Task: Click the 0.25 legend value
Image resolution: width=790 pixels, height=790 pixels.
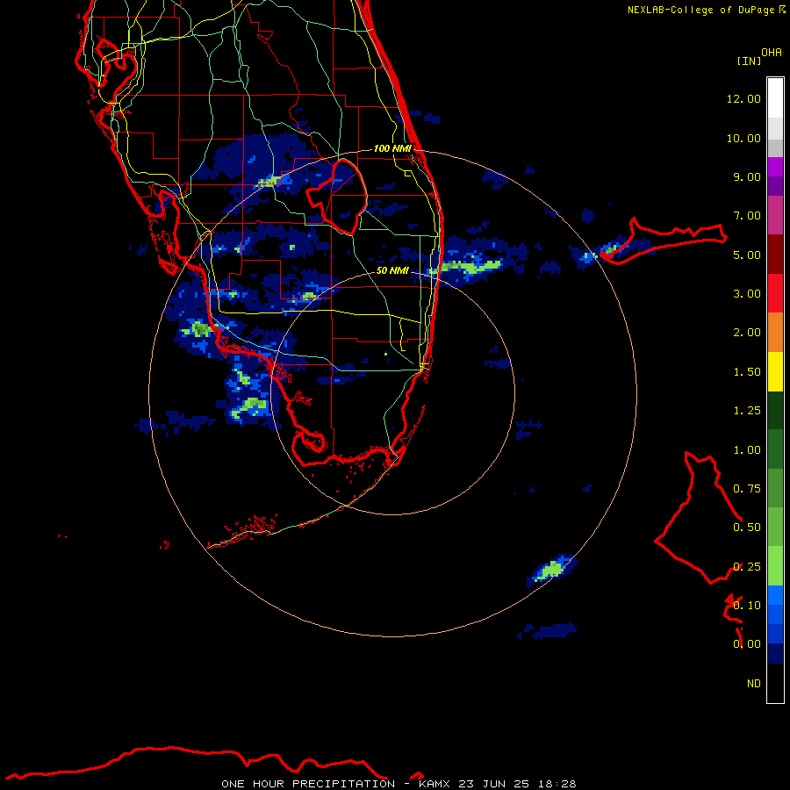Action: 747,567
